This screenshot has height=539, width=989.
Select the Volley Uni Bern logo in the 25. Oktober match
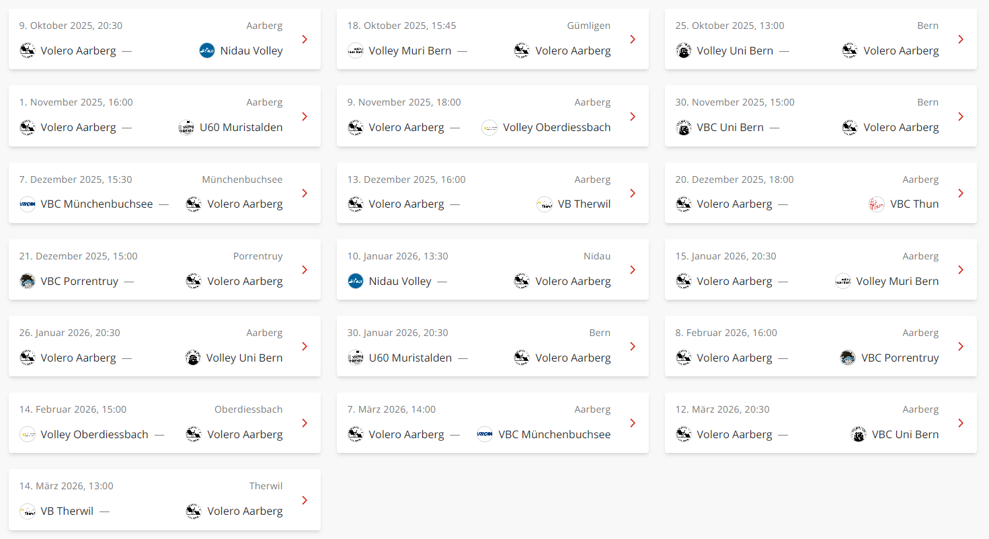[684, 50]
